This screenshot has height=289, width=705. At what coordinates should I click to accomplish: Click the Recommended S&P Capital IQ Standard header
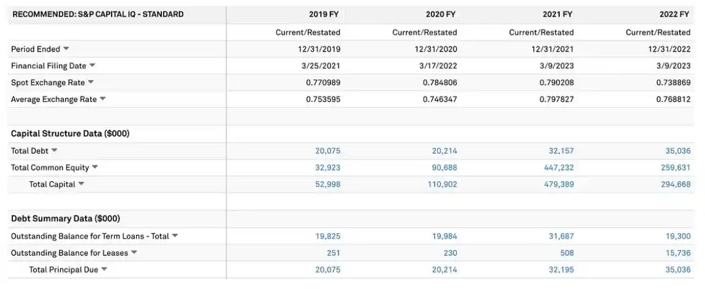point(98,14)
